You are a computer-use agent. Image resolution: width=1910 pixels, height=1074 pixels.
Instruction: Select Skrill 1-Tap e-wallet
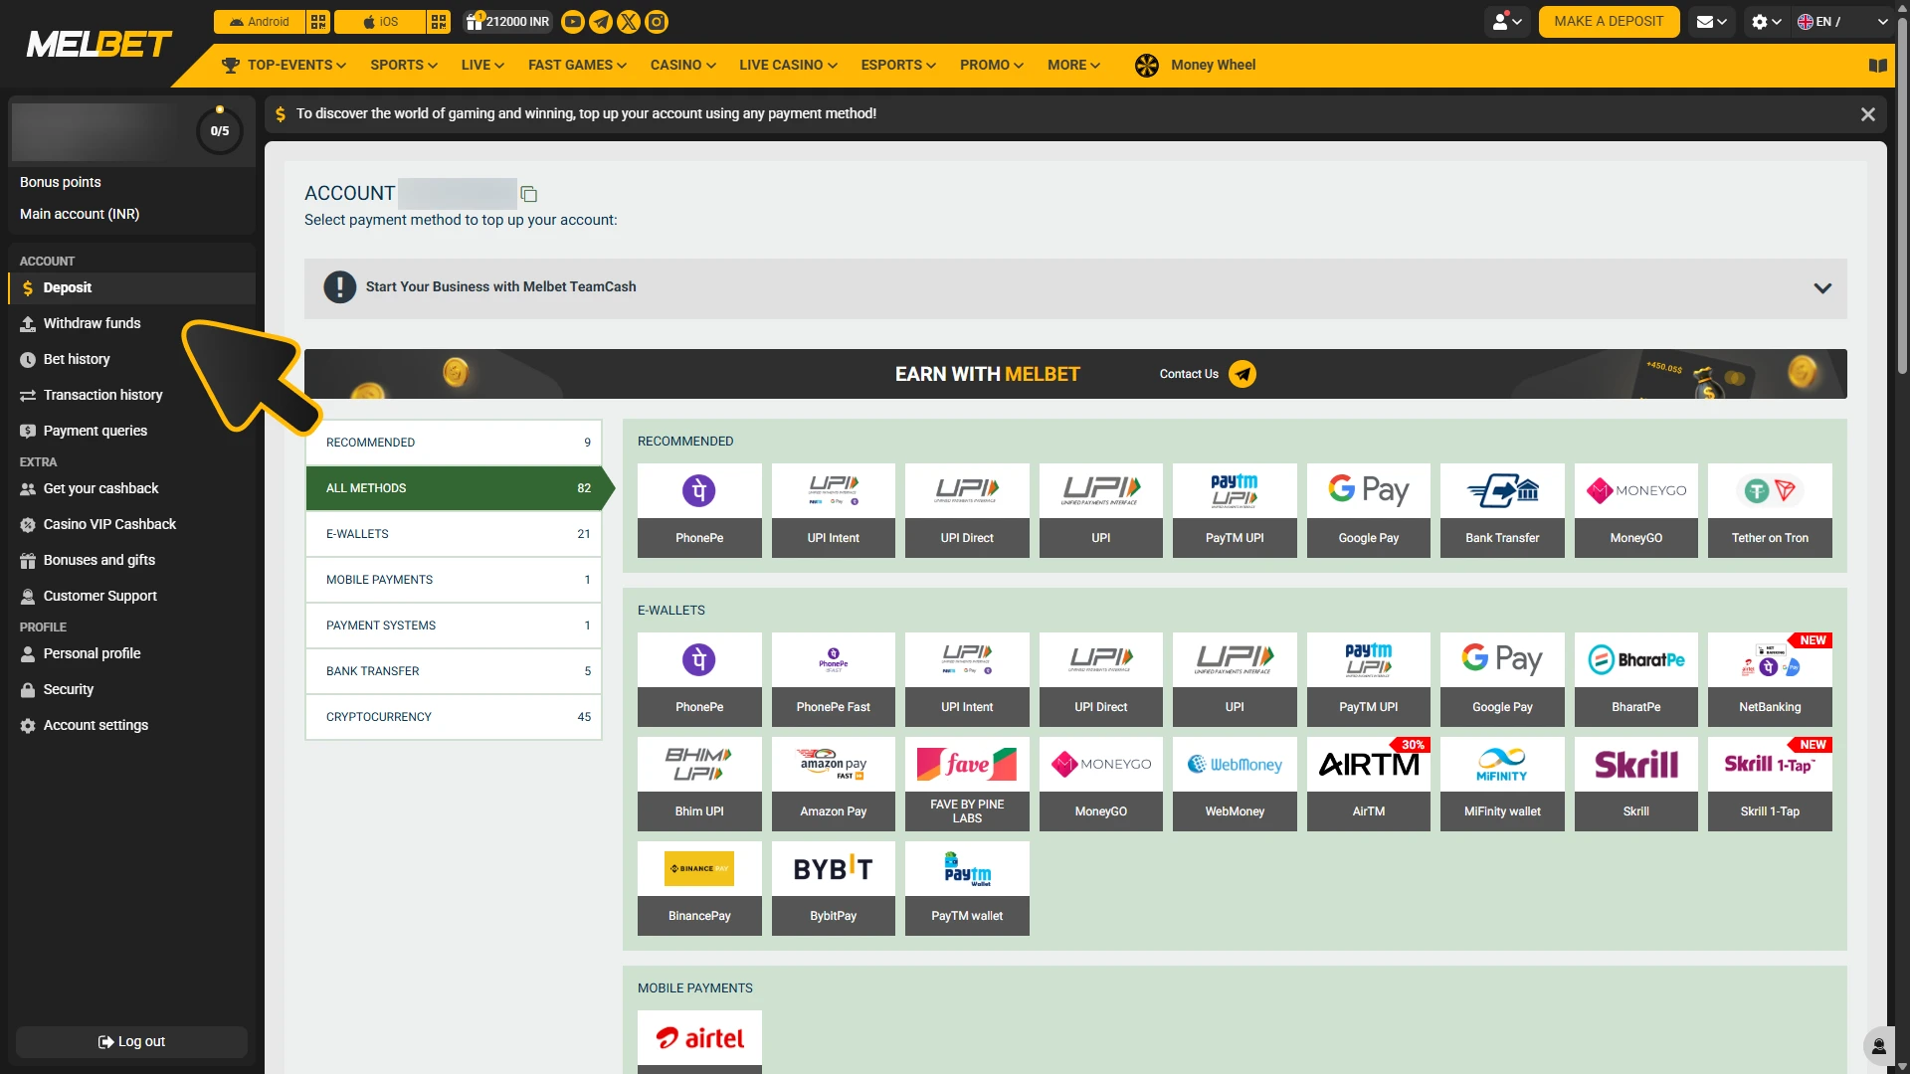click(x=1770, y=784)
